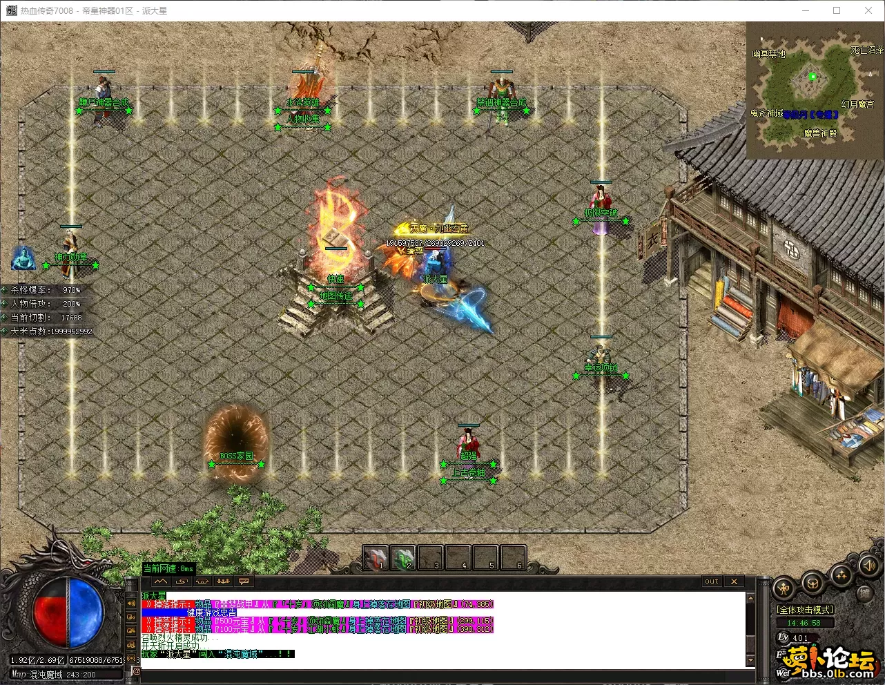Toggle the third chat channel filter button
885x685 pixels.
tap(132, 630)
